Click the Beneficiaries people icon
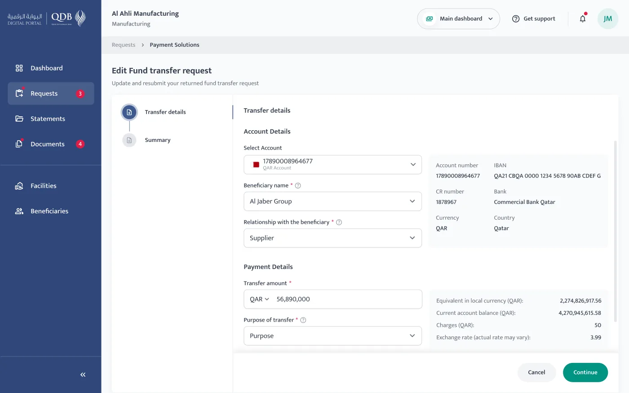629x393 pixels. click(19, 211)
